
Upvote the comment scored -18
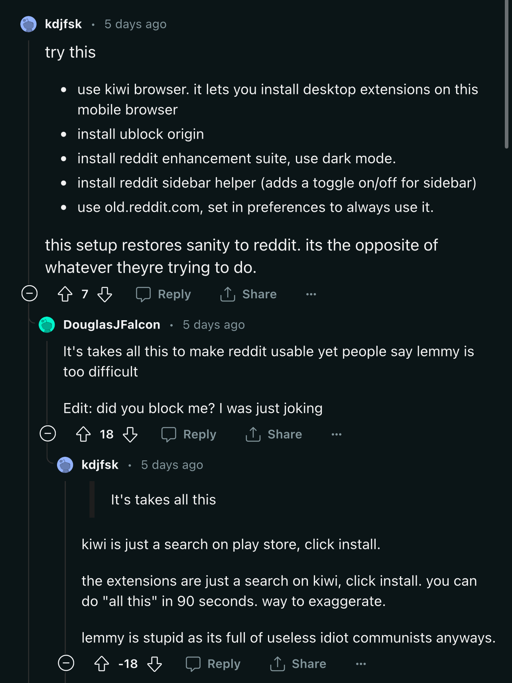102,663
